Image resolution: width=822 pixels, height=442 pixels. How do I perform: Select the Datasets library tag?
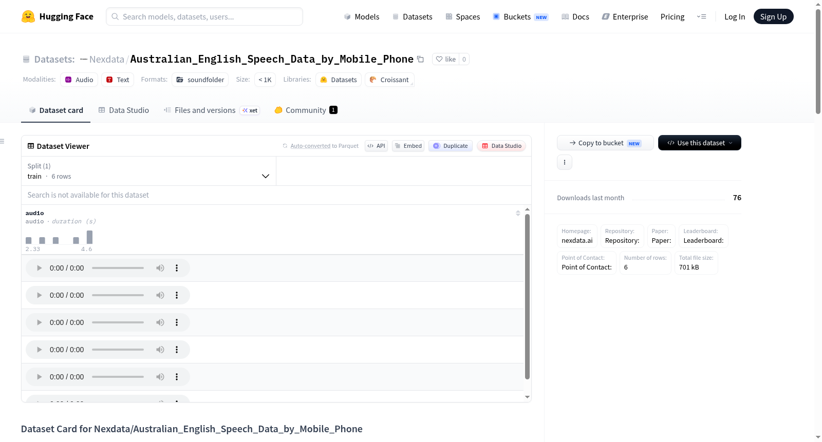[339, 80]
